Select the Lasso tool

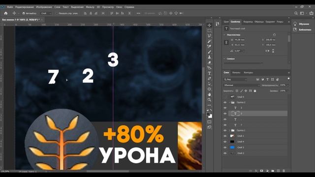click(209, 36)
